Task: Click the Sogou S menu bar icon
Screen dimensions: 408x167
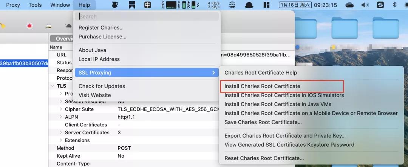Action: pyautogui.click(x=380, y=5)
